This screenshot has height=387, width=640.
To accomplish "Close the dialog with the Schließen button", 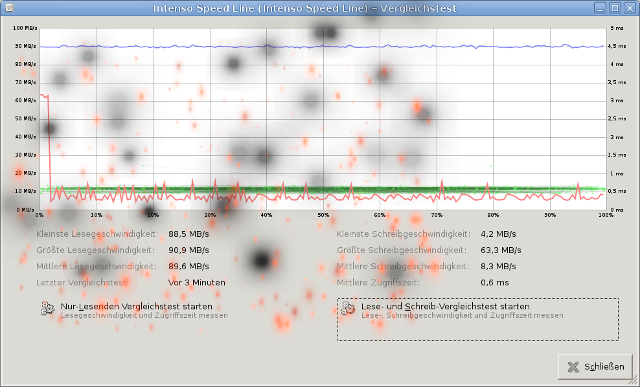I will tap(595, 366).
